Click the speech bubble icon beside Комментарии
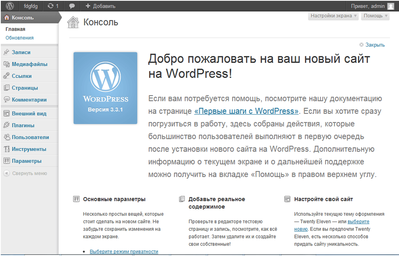 tap(7, 100)
